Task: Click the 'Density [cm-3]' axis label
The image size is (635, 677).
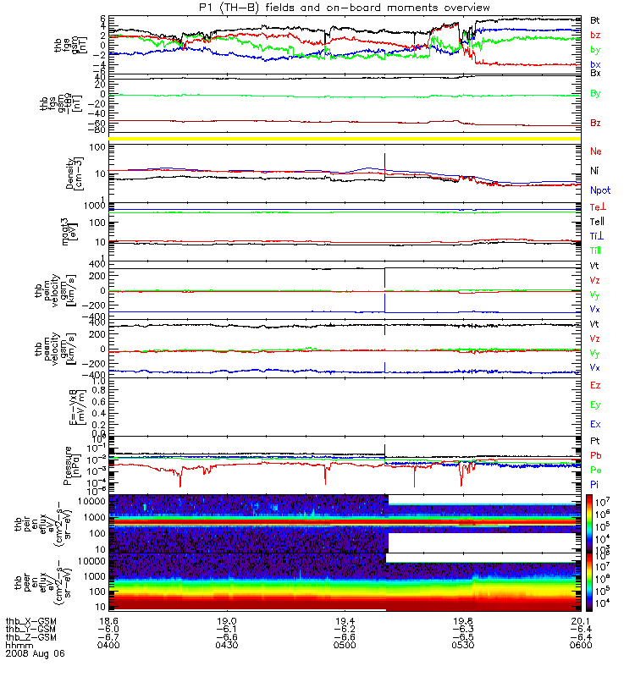Action: pyautogui.click(x=75, y=173)
